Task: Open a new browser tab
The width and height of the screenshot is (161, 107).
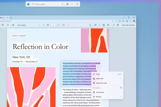Action: click(11, 17)
